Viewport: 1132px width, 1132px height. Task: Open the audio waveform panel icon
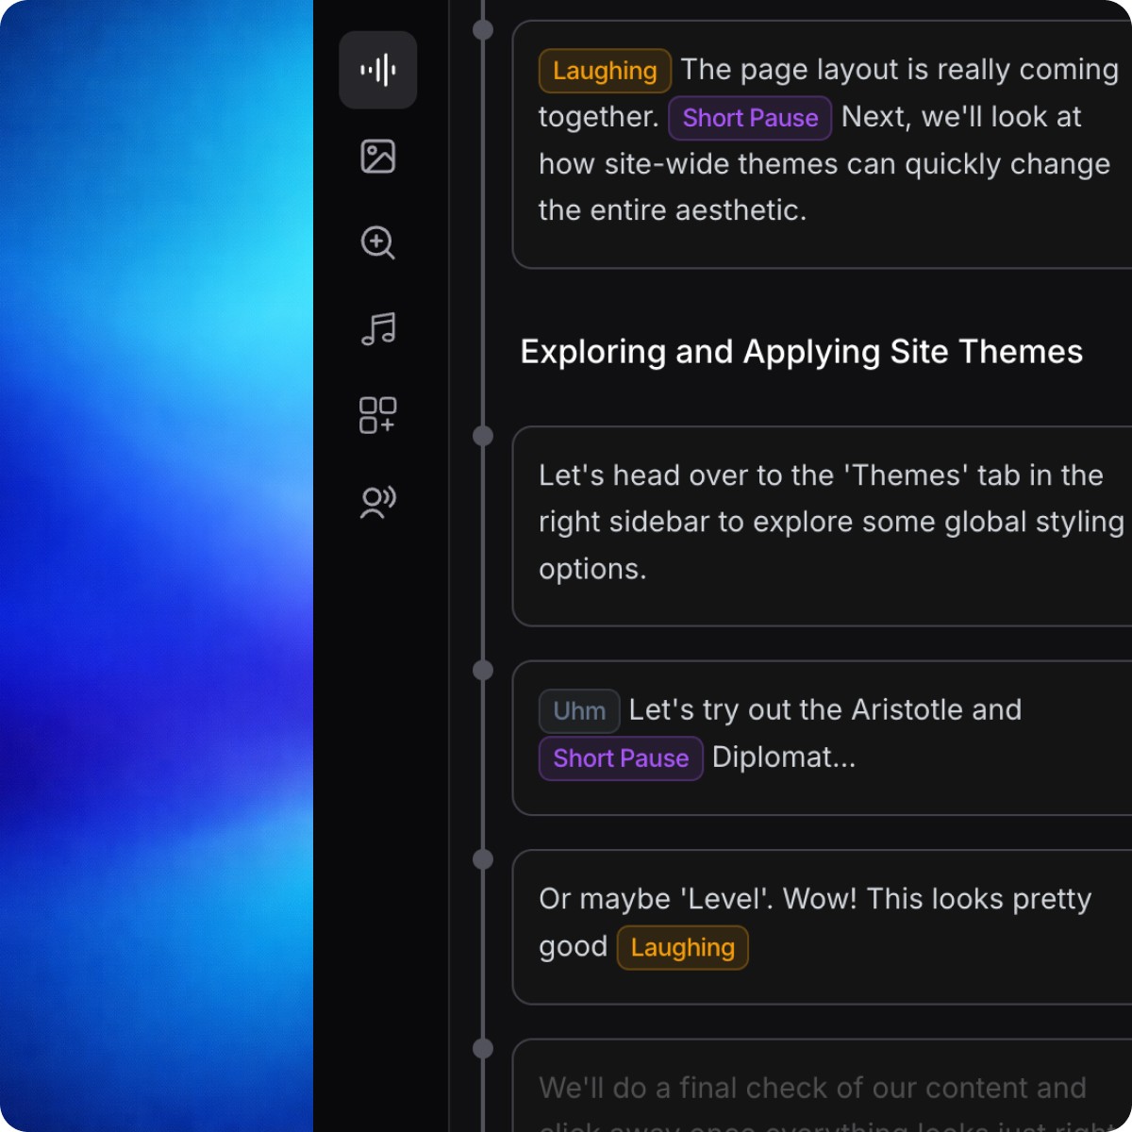tap(378, 70)
